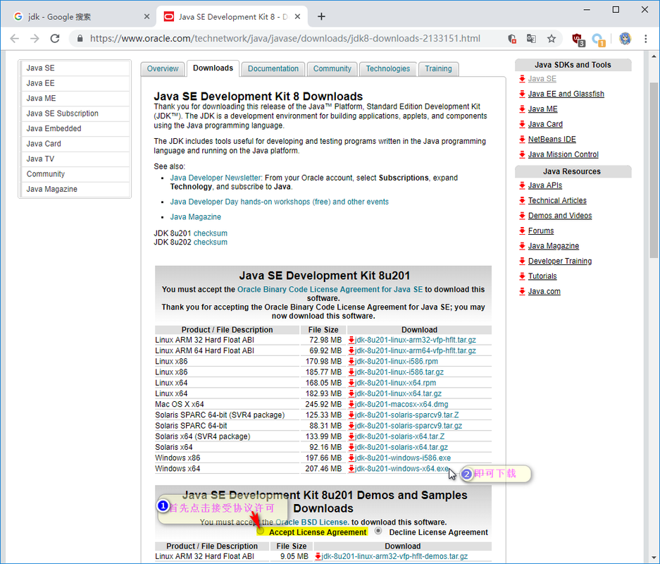The width and height of the screenshot is (660, 564).
Task: Click download icon for jdk-8u201-linux-arm32-vfp-hflt.tar.gz
Action: pyautogui.click(x=351, y=340)
